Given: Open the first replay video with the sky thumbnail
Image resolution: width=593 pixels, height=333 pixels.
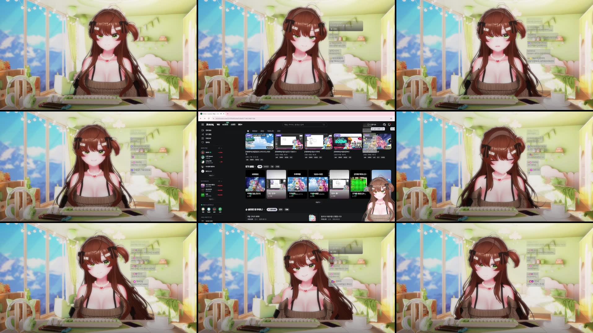Looking at the screenshot, I should click(259, 141).
